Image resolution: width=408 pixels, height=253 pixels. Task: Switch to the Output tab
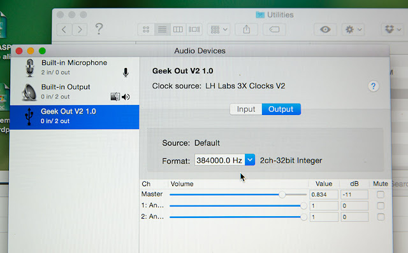click(x=281, y=109)
